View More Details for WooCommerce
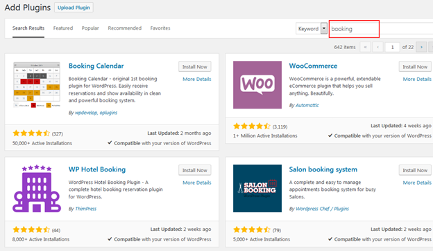Image resolution: width=433 pixels, height=251 pixels. (x=417, y=80)
